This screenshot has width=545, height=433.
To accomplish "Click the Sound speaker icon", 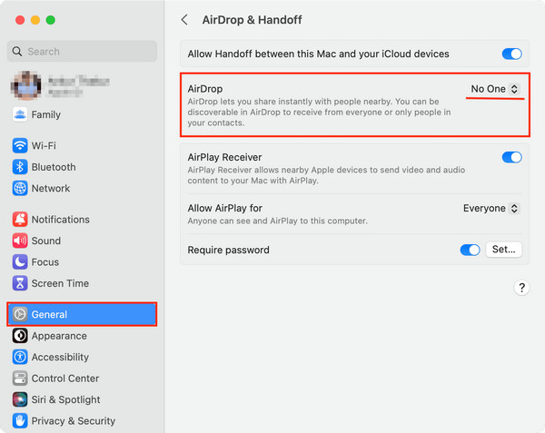I will click(20, 241).
